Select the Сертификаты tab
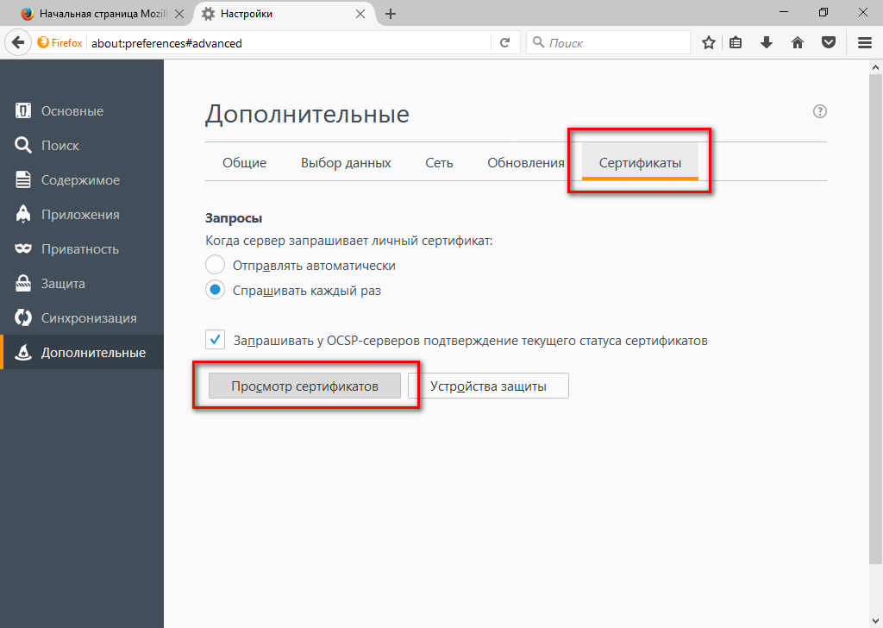 coord(641,163)
